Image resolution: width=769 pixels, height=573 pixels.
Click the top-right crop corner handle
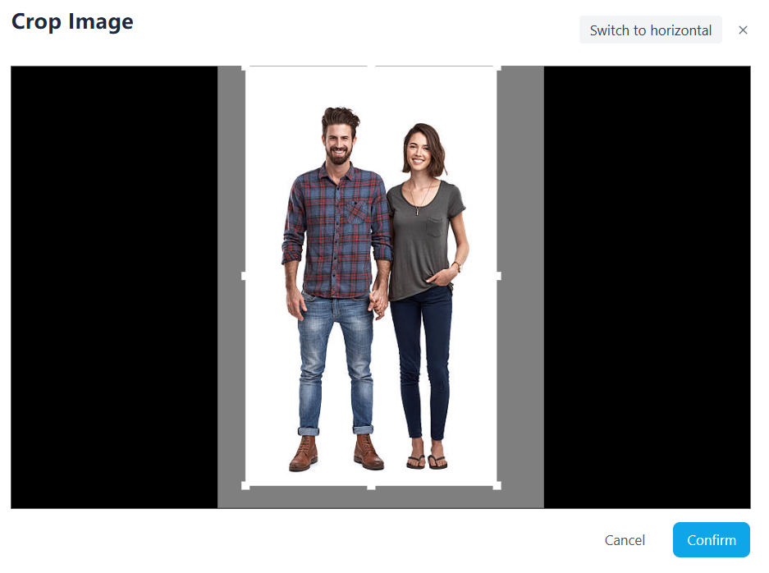497,68
